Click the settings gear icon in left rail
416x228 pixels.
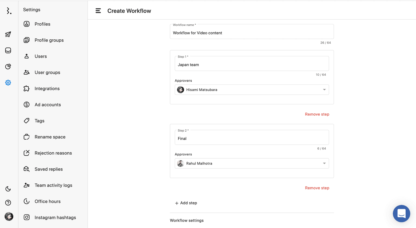click(x=8, y=83)
